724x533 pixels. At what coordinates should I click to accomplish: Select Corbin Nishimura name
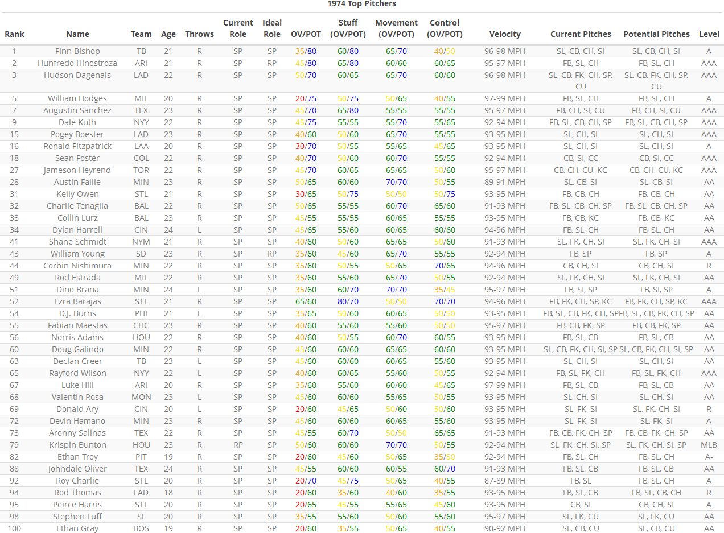pos(77,266)
